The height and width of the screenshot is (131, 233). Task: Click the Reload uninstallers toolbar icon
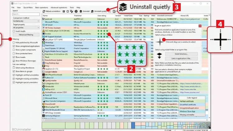44,11
